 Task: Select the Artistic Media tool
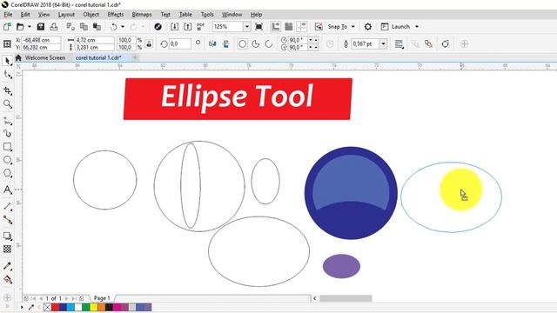(7, 133)
